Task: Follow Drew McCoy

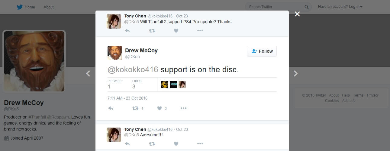Action: coord(262,51)
